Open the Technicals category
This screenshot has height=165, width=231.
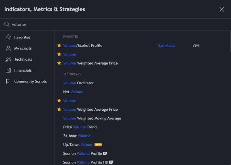click(23, 59)
